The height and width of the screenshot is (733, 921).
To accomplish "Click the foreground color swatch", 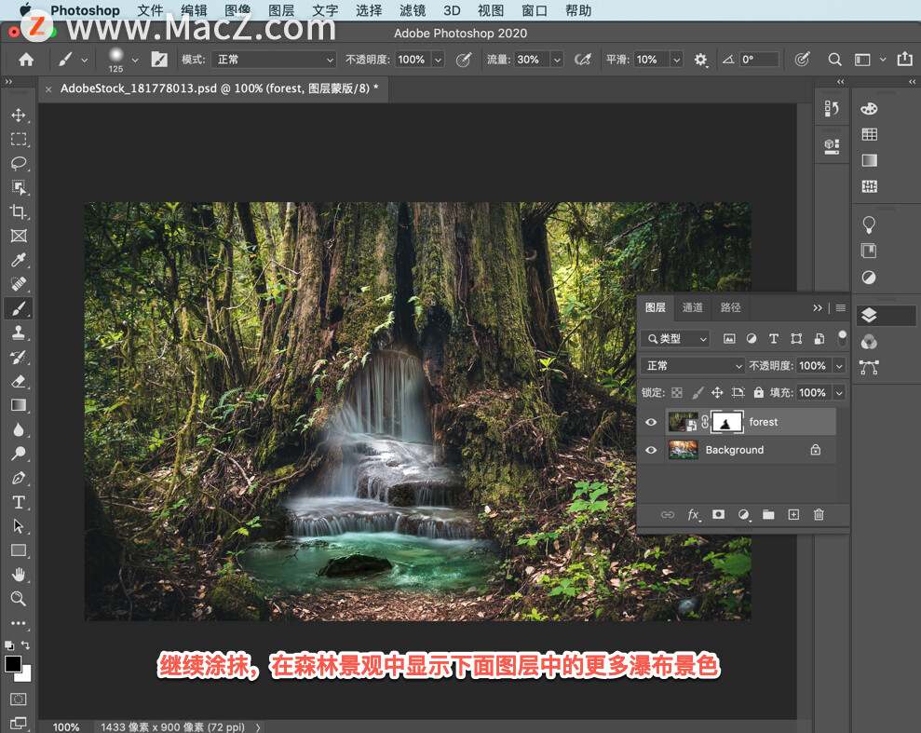I will [x=13, y=663].
